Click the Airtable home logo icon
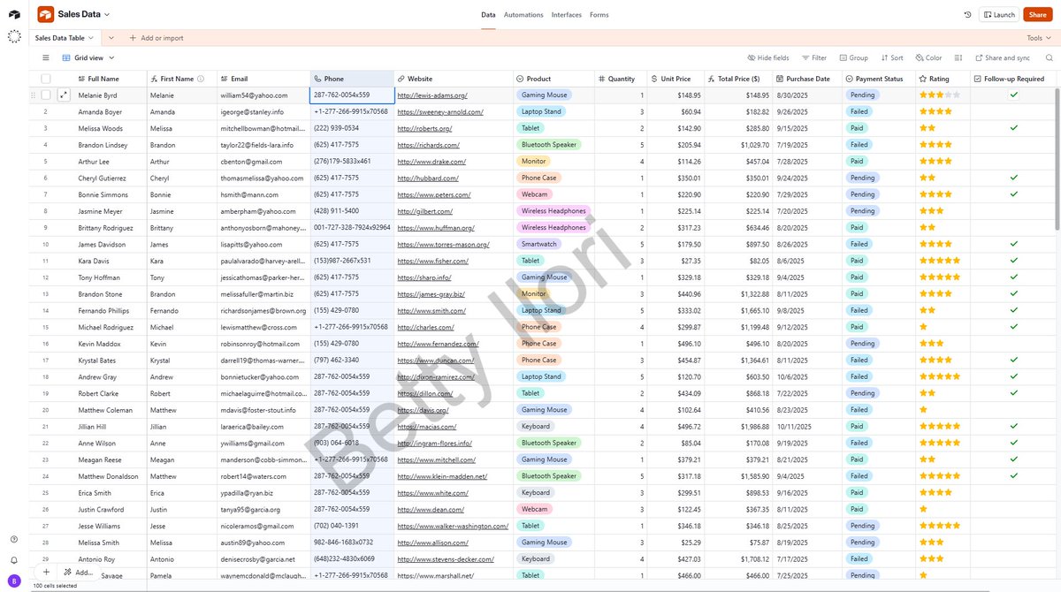Image resolution: width=1061 pixels, height=592 pixels. coord(14,15)
